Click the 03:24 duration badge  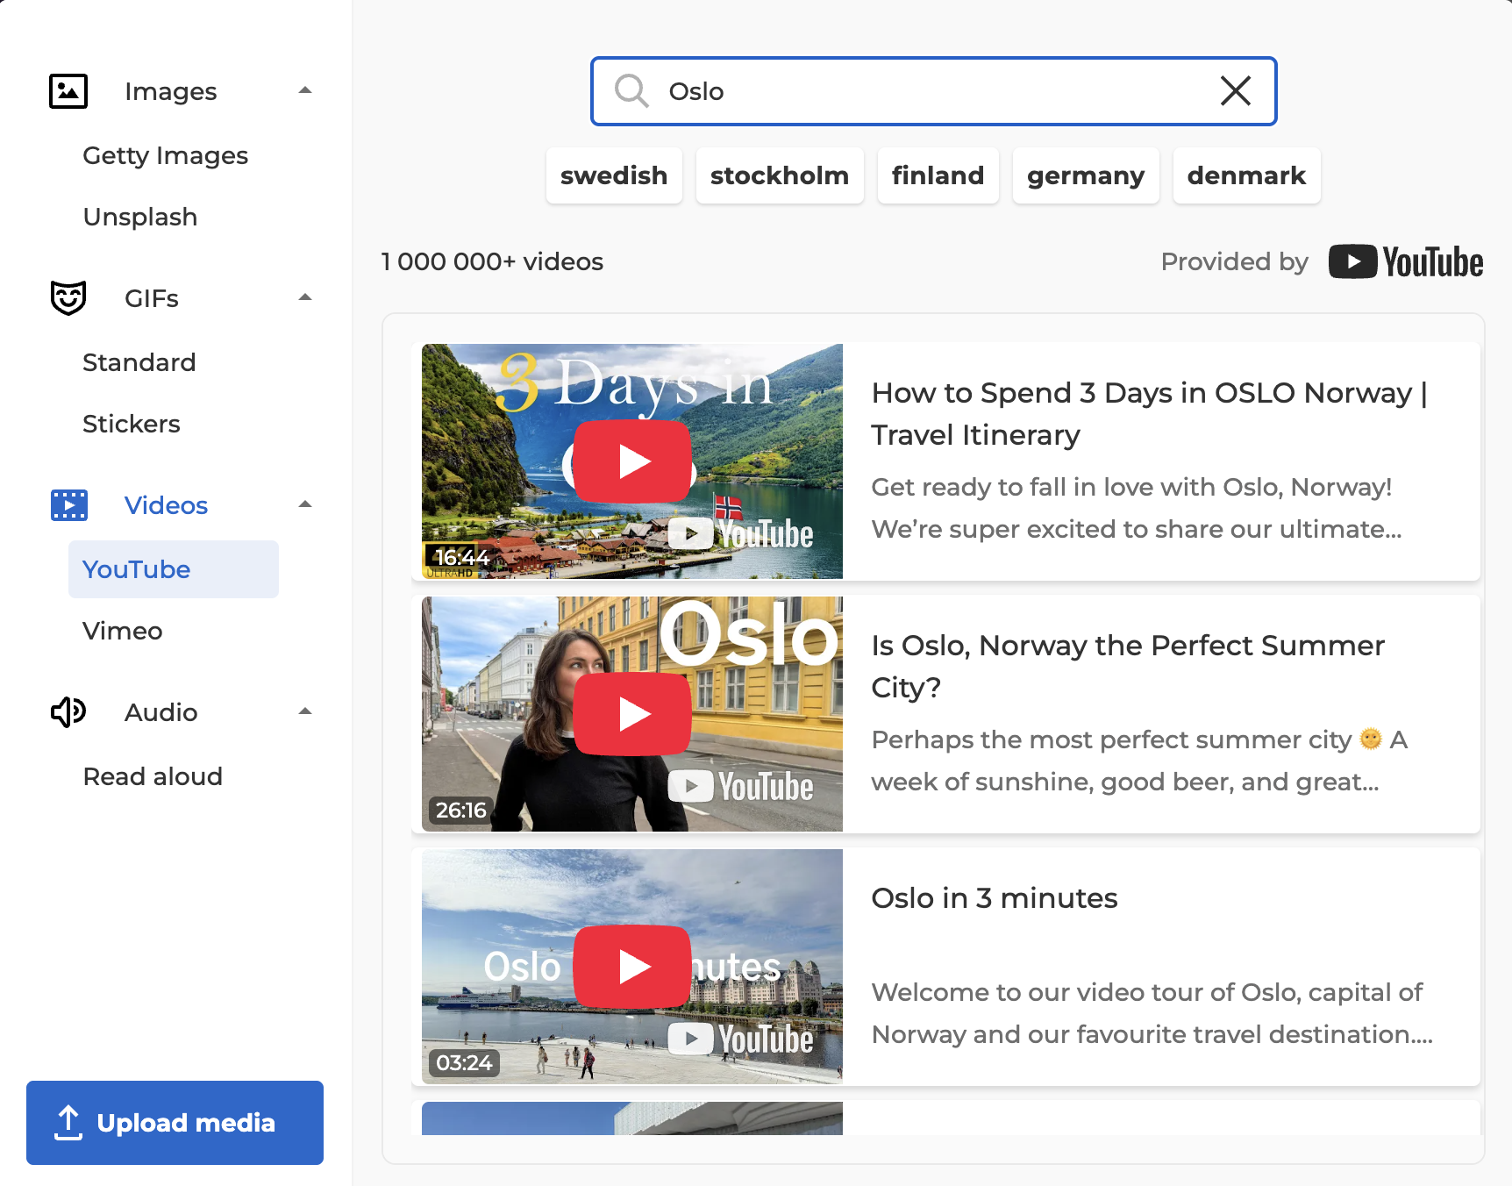(x=464, y=1062)
